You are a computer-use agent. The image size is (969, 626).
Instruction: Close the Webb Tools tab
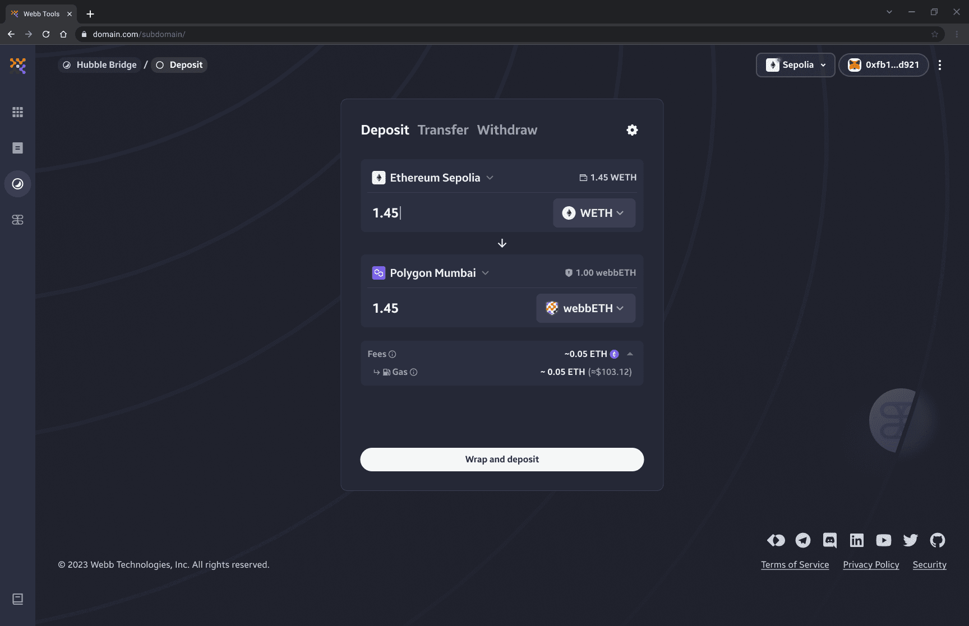(70, 14)
